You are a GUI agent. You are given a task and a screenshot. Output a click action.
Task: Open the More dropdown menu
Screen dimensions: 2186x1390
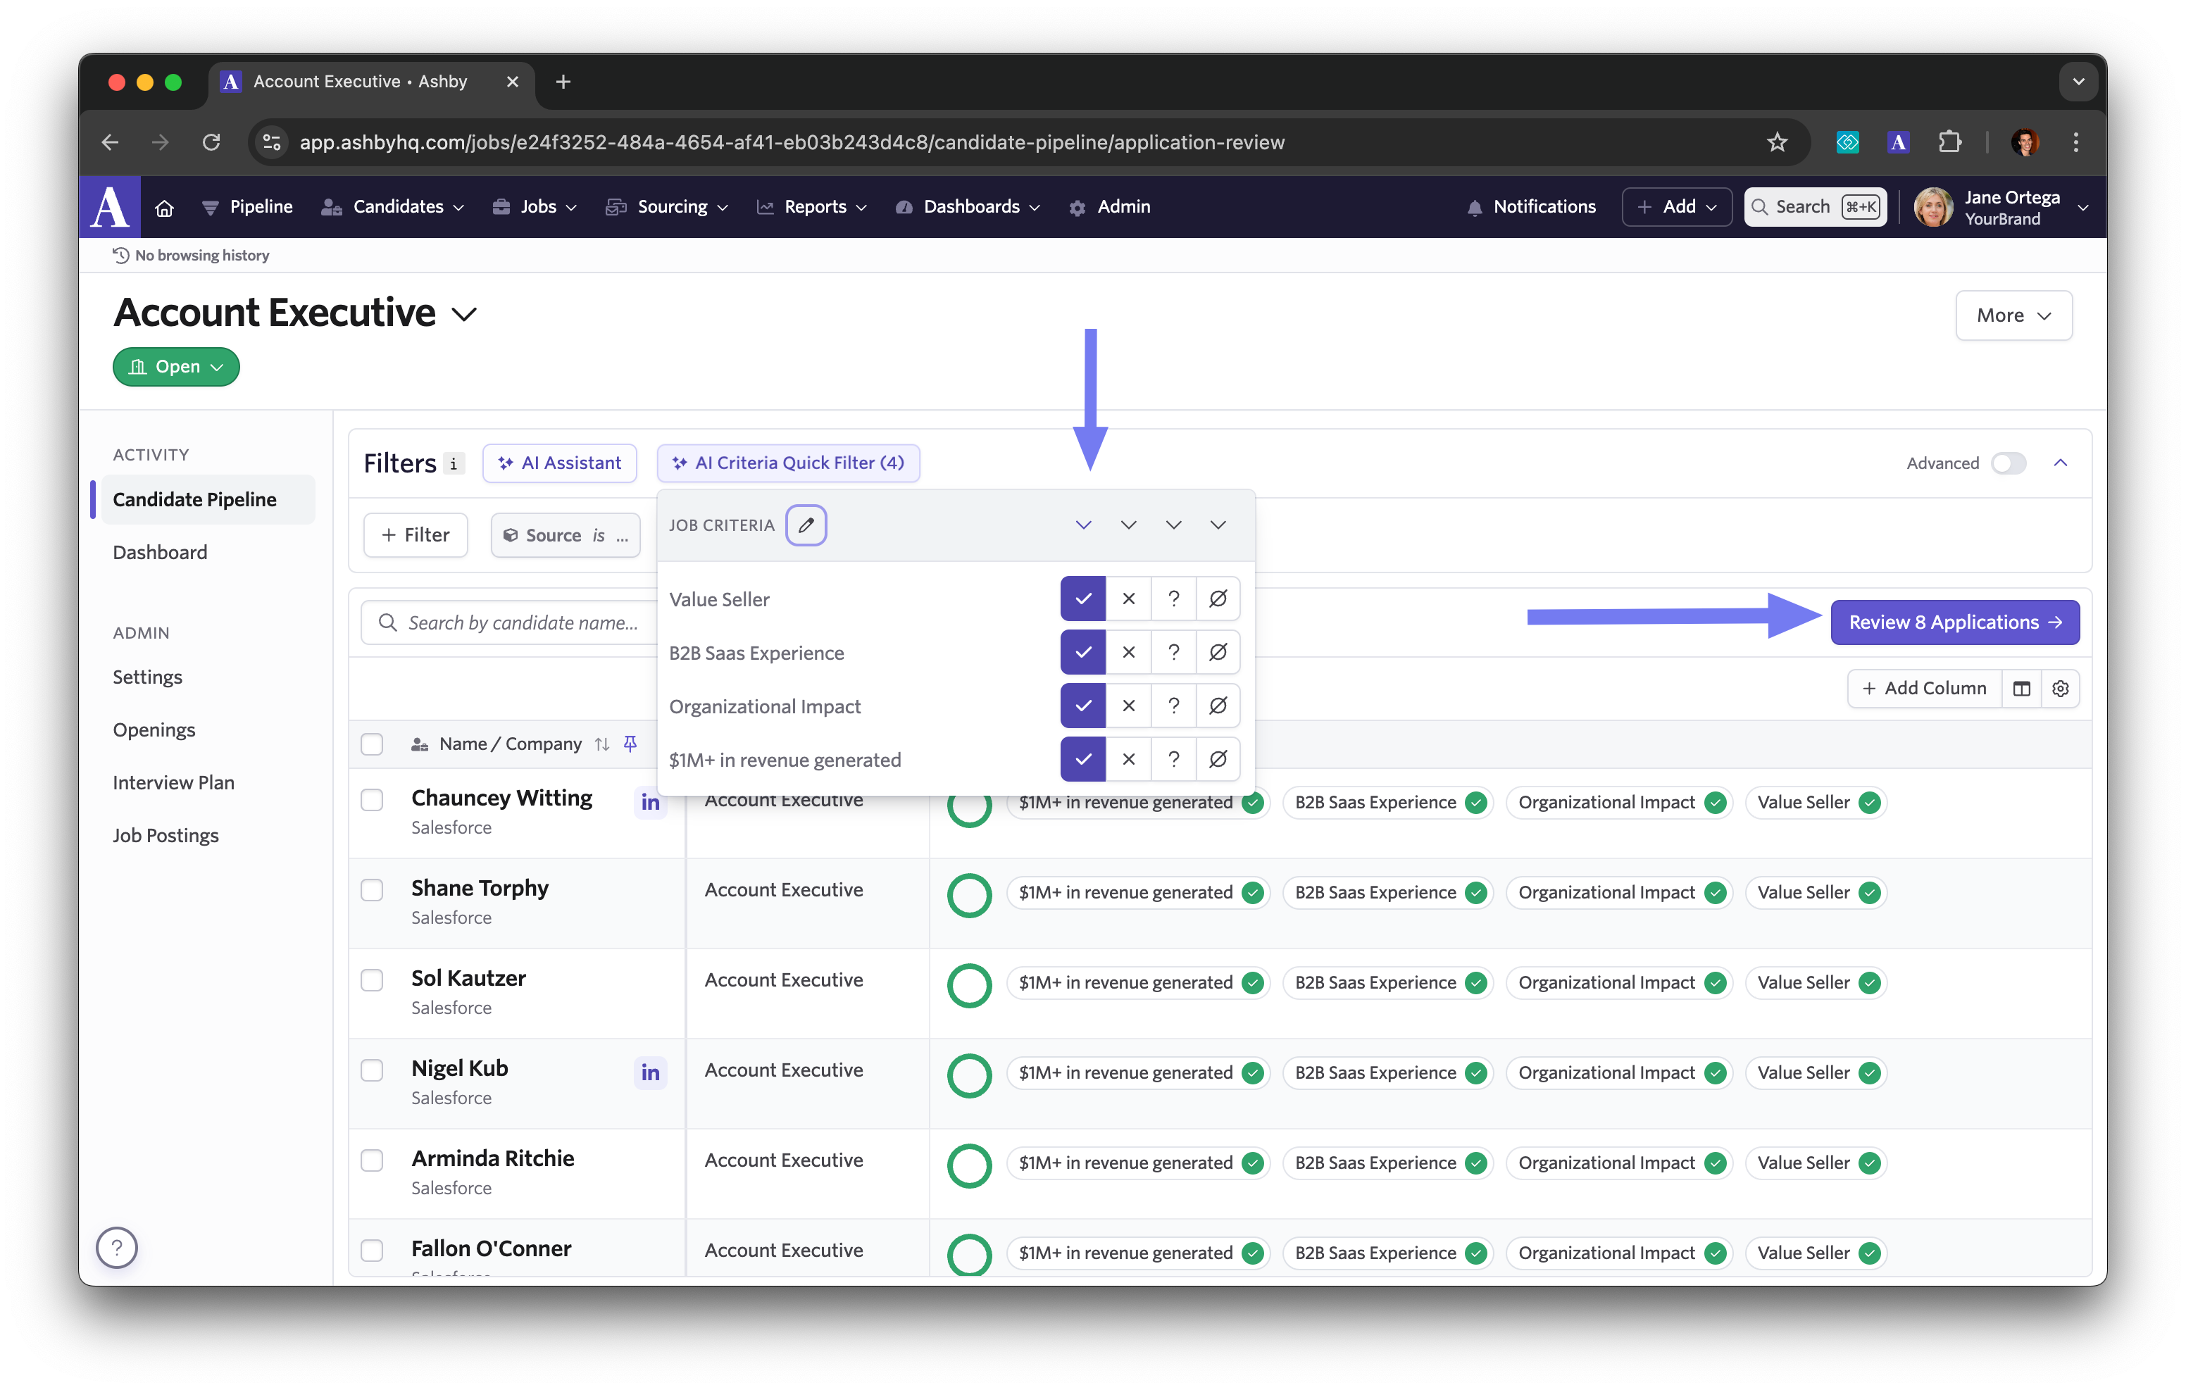tap(2013, 315)
